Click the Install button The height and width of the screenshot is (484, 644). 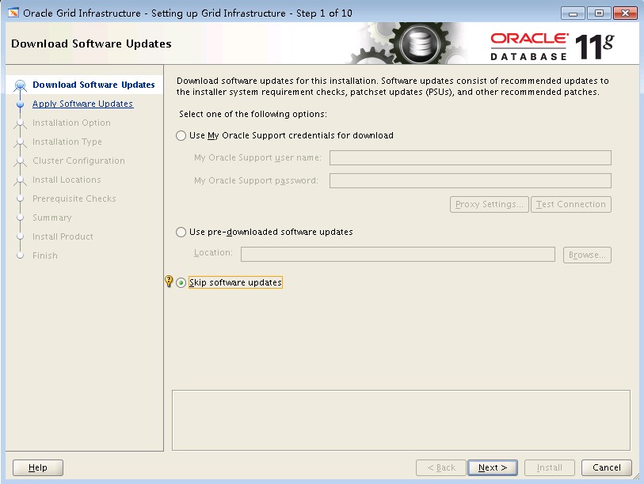[549, 467]
